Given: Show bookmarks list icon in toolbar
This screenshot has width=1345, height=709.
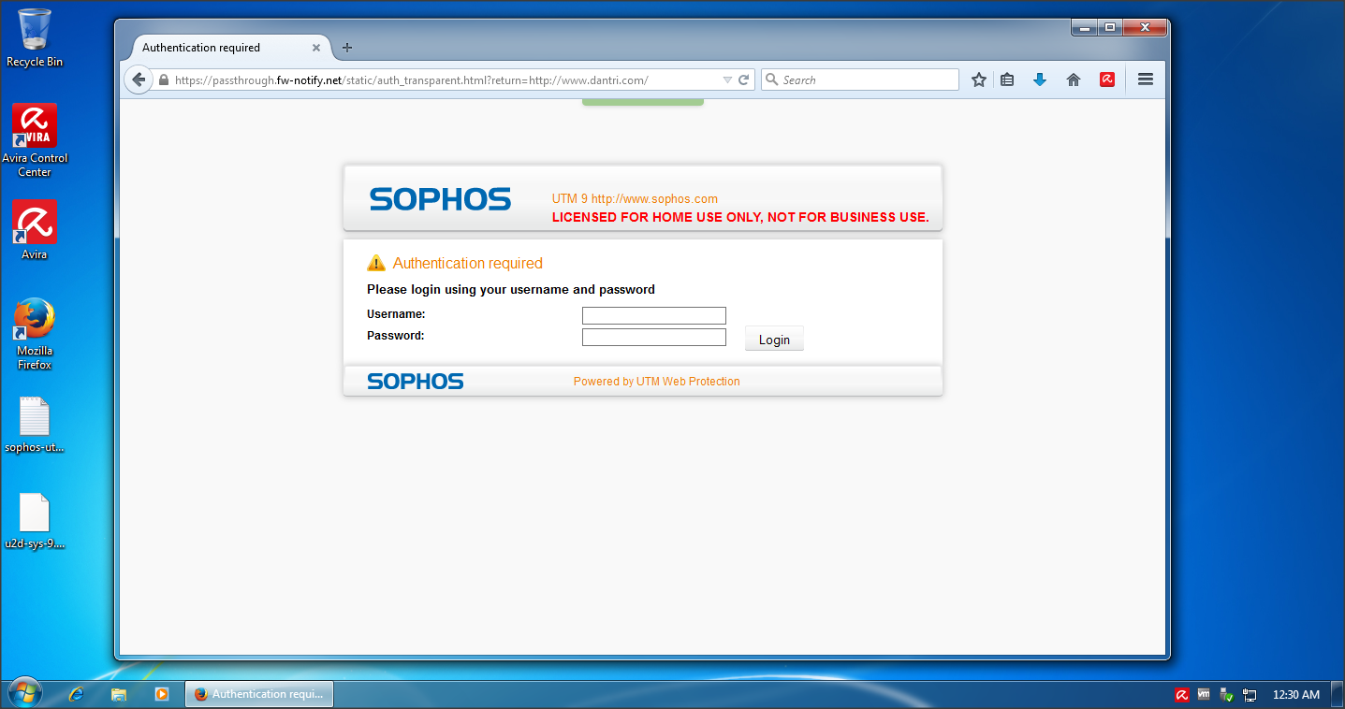Looking at the screenshot, I should (x=1007, y=80).
